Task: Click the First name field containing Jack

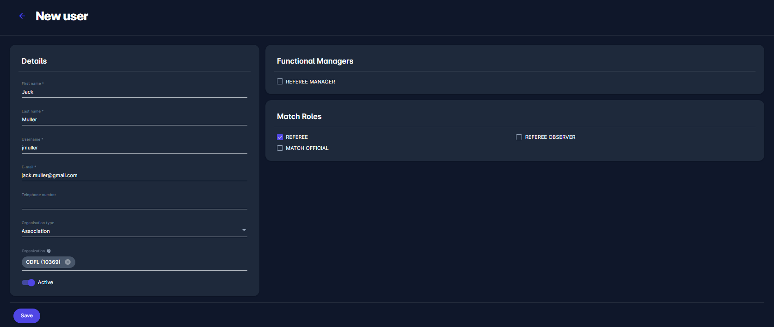Action: click(134, 92)
